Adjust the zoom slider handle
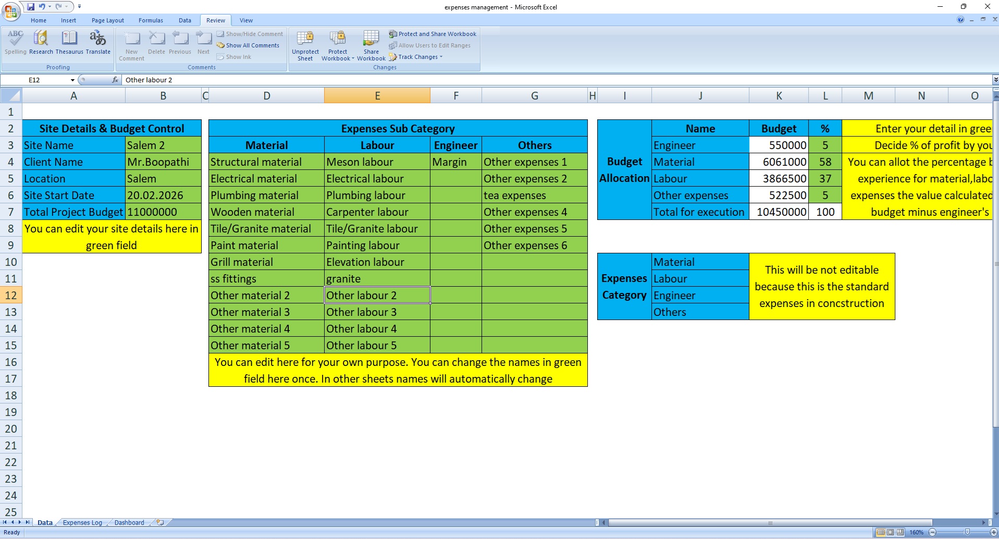999x539 pixels. [x=967, y=532]
